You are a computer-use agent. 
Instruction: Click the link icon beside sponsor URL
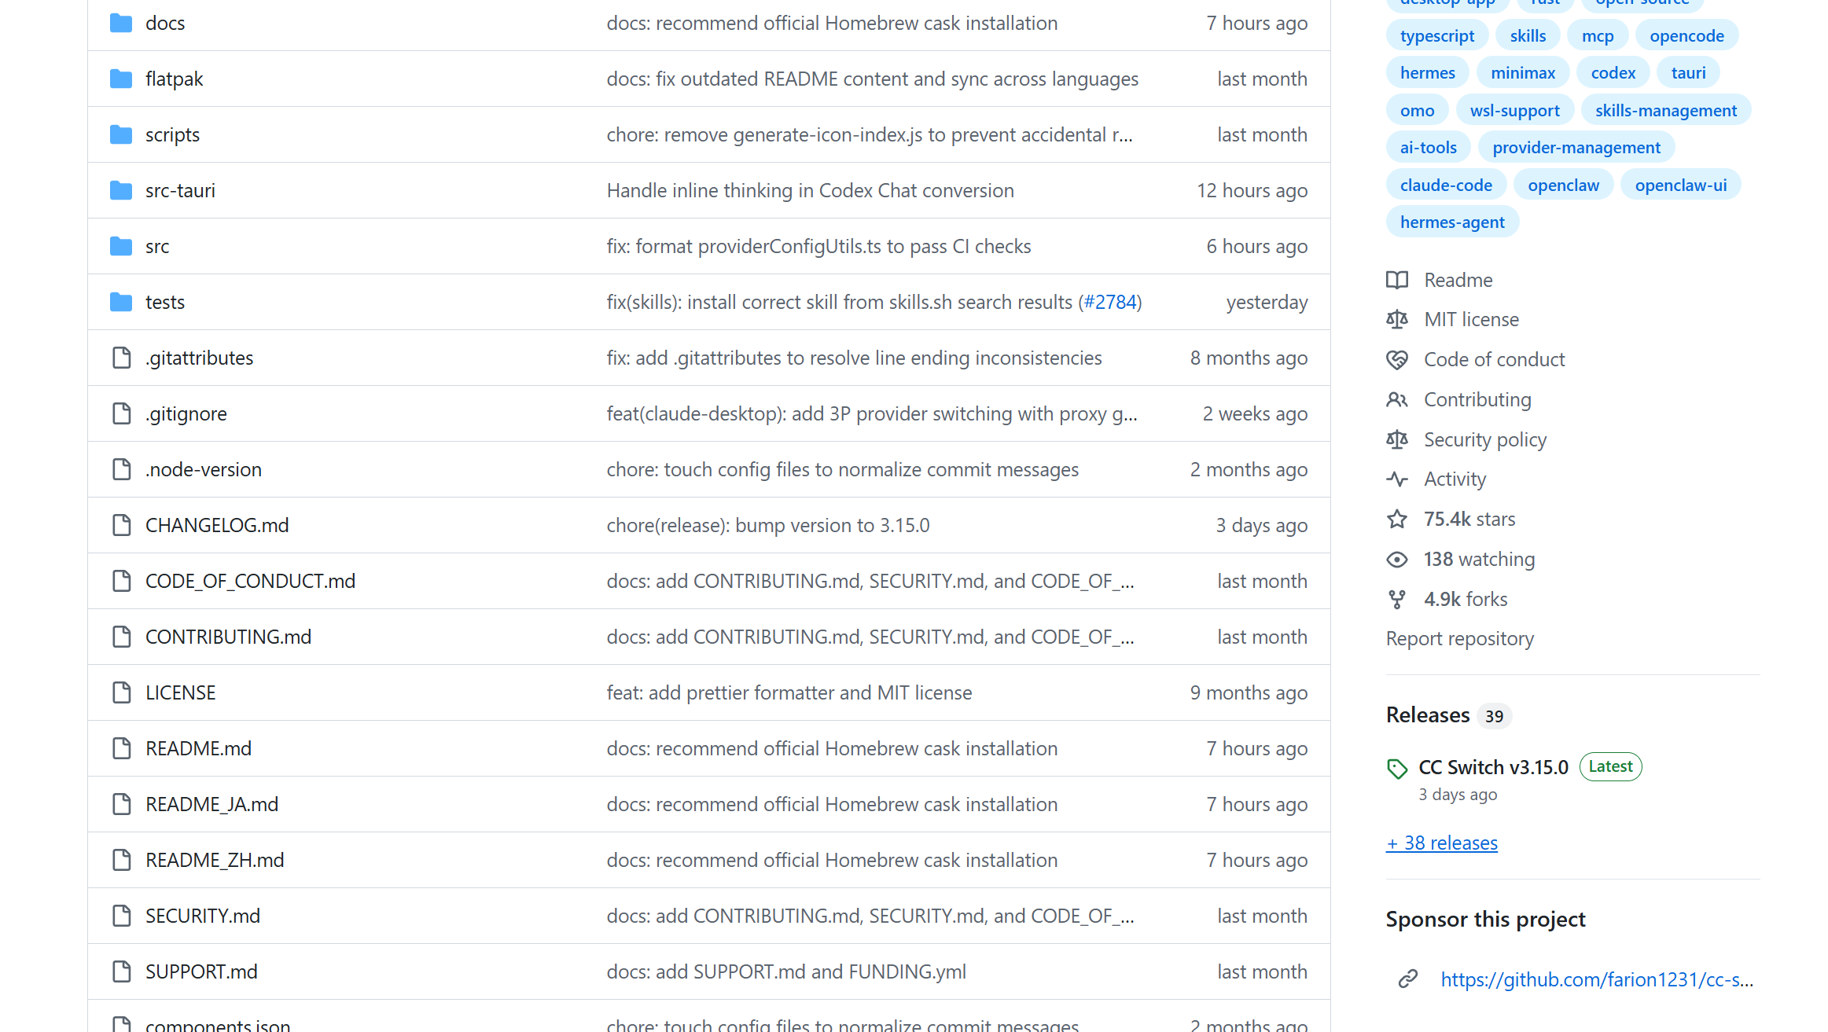pyautogui.click(x=1407, y=979)
